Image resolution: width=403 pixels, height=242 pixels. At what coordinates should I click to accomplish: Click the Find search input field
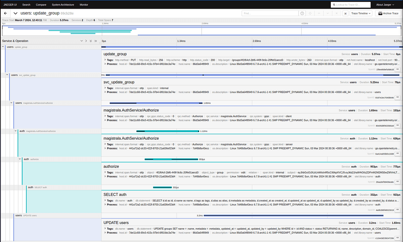270,13
